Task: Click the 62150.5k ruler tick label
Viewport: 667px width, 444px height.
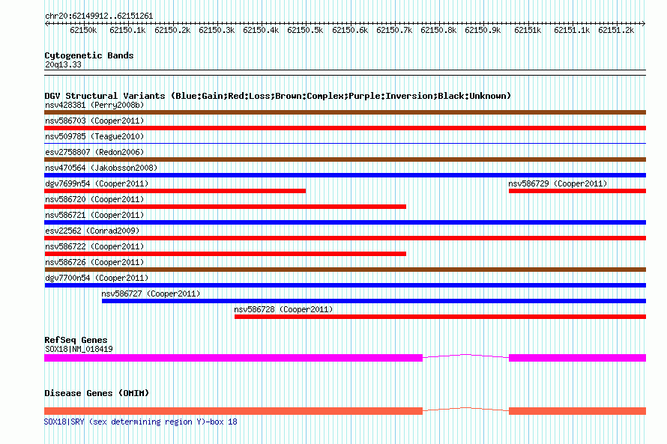Action: pos(305,30)
